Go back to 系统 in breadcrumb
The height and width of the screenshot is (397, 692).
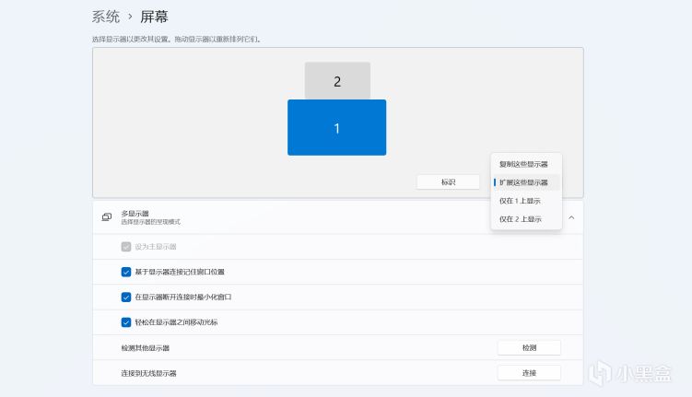106,17
